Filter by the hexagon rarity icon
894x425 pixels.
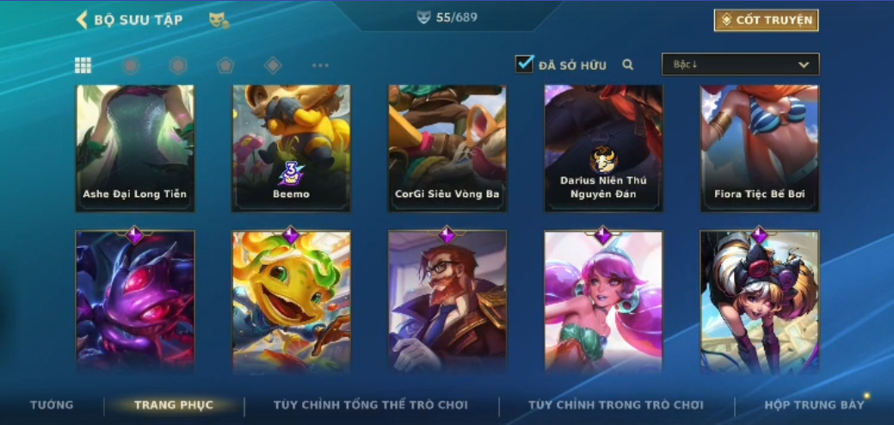[178, 65]
